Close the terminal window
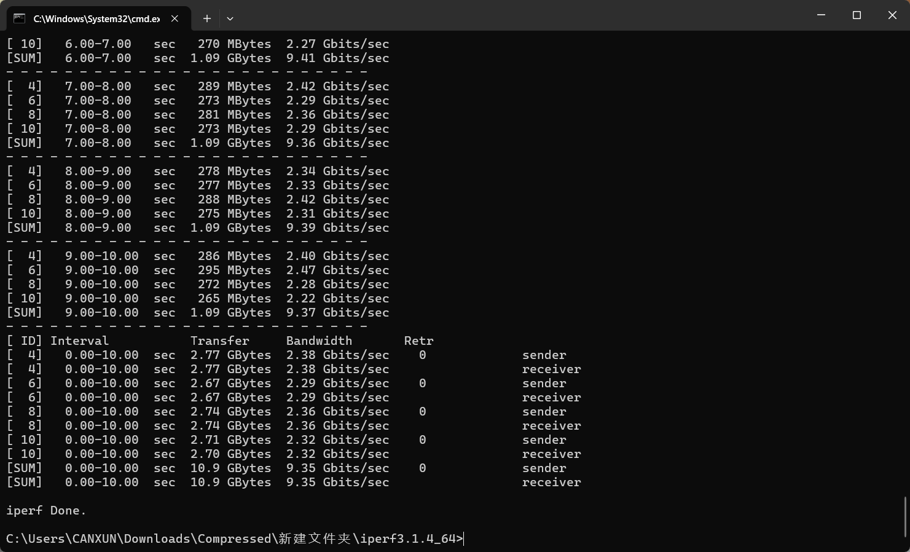This screenshot has height=552, width=910. (x=892, y=15)
